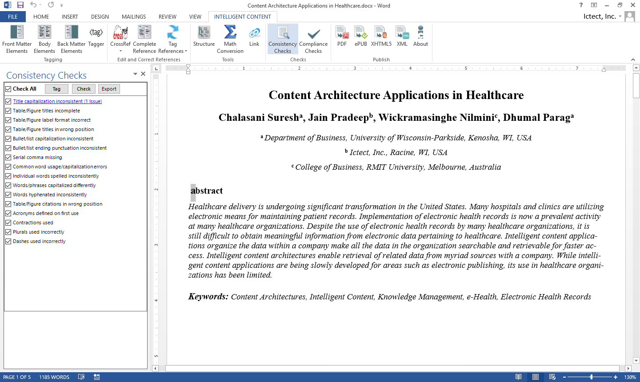Expand the Undo history dropdown
640x382 pixels.
point(40,5)
